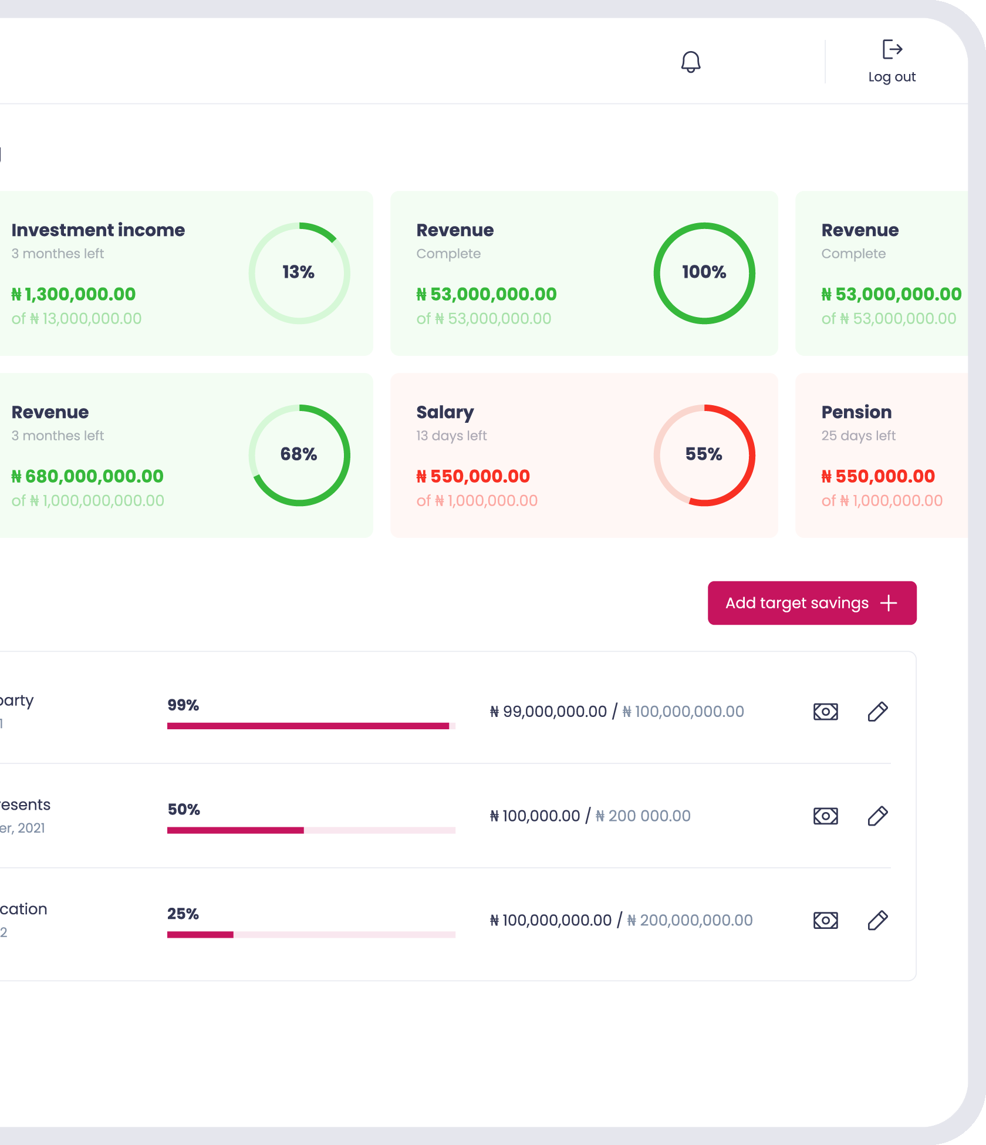Click the ₦100,000.00 saved amount on the 50% row
Viewport: 986px width, 1145px height.
pos(535,816)
